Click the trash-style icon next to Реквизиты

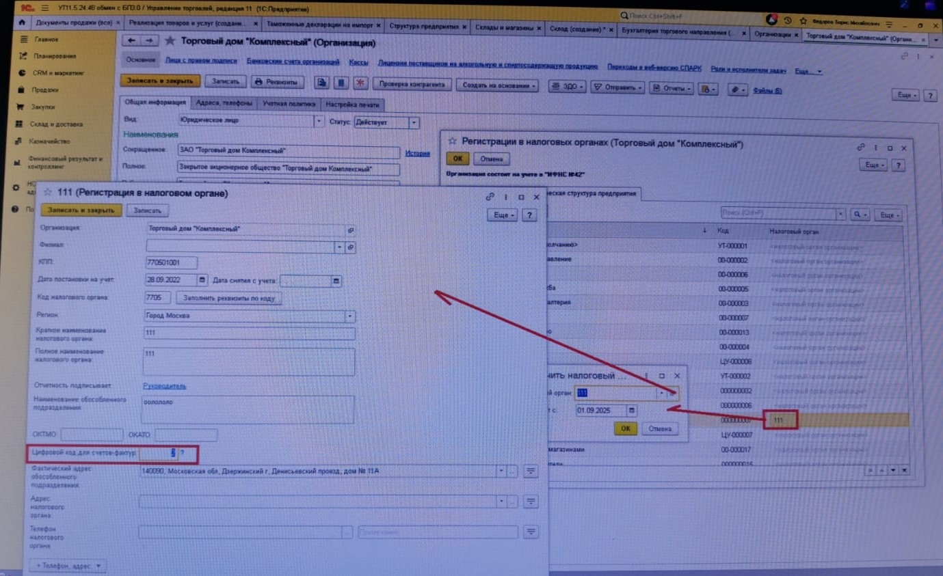[341, 83]
